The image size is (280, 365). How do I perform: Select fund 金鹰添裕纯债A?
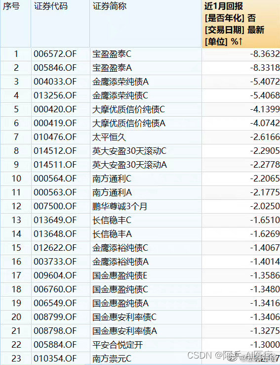click(120, 262)
